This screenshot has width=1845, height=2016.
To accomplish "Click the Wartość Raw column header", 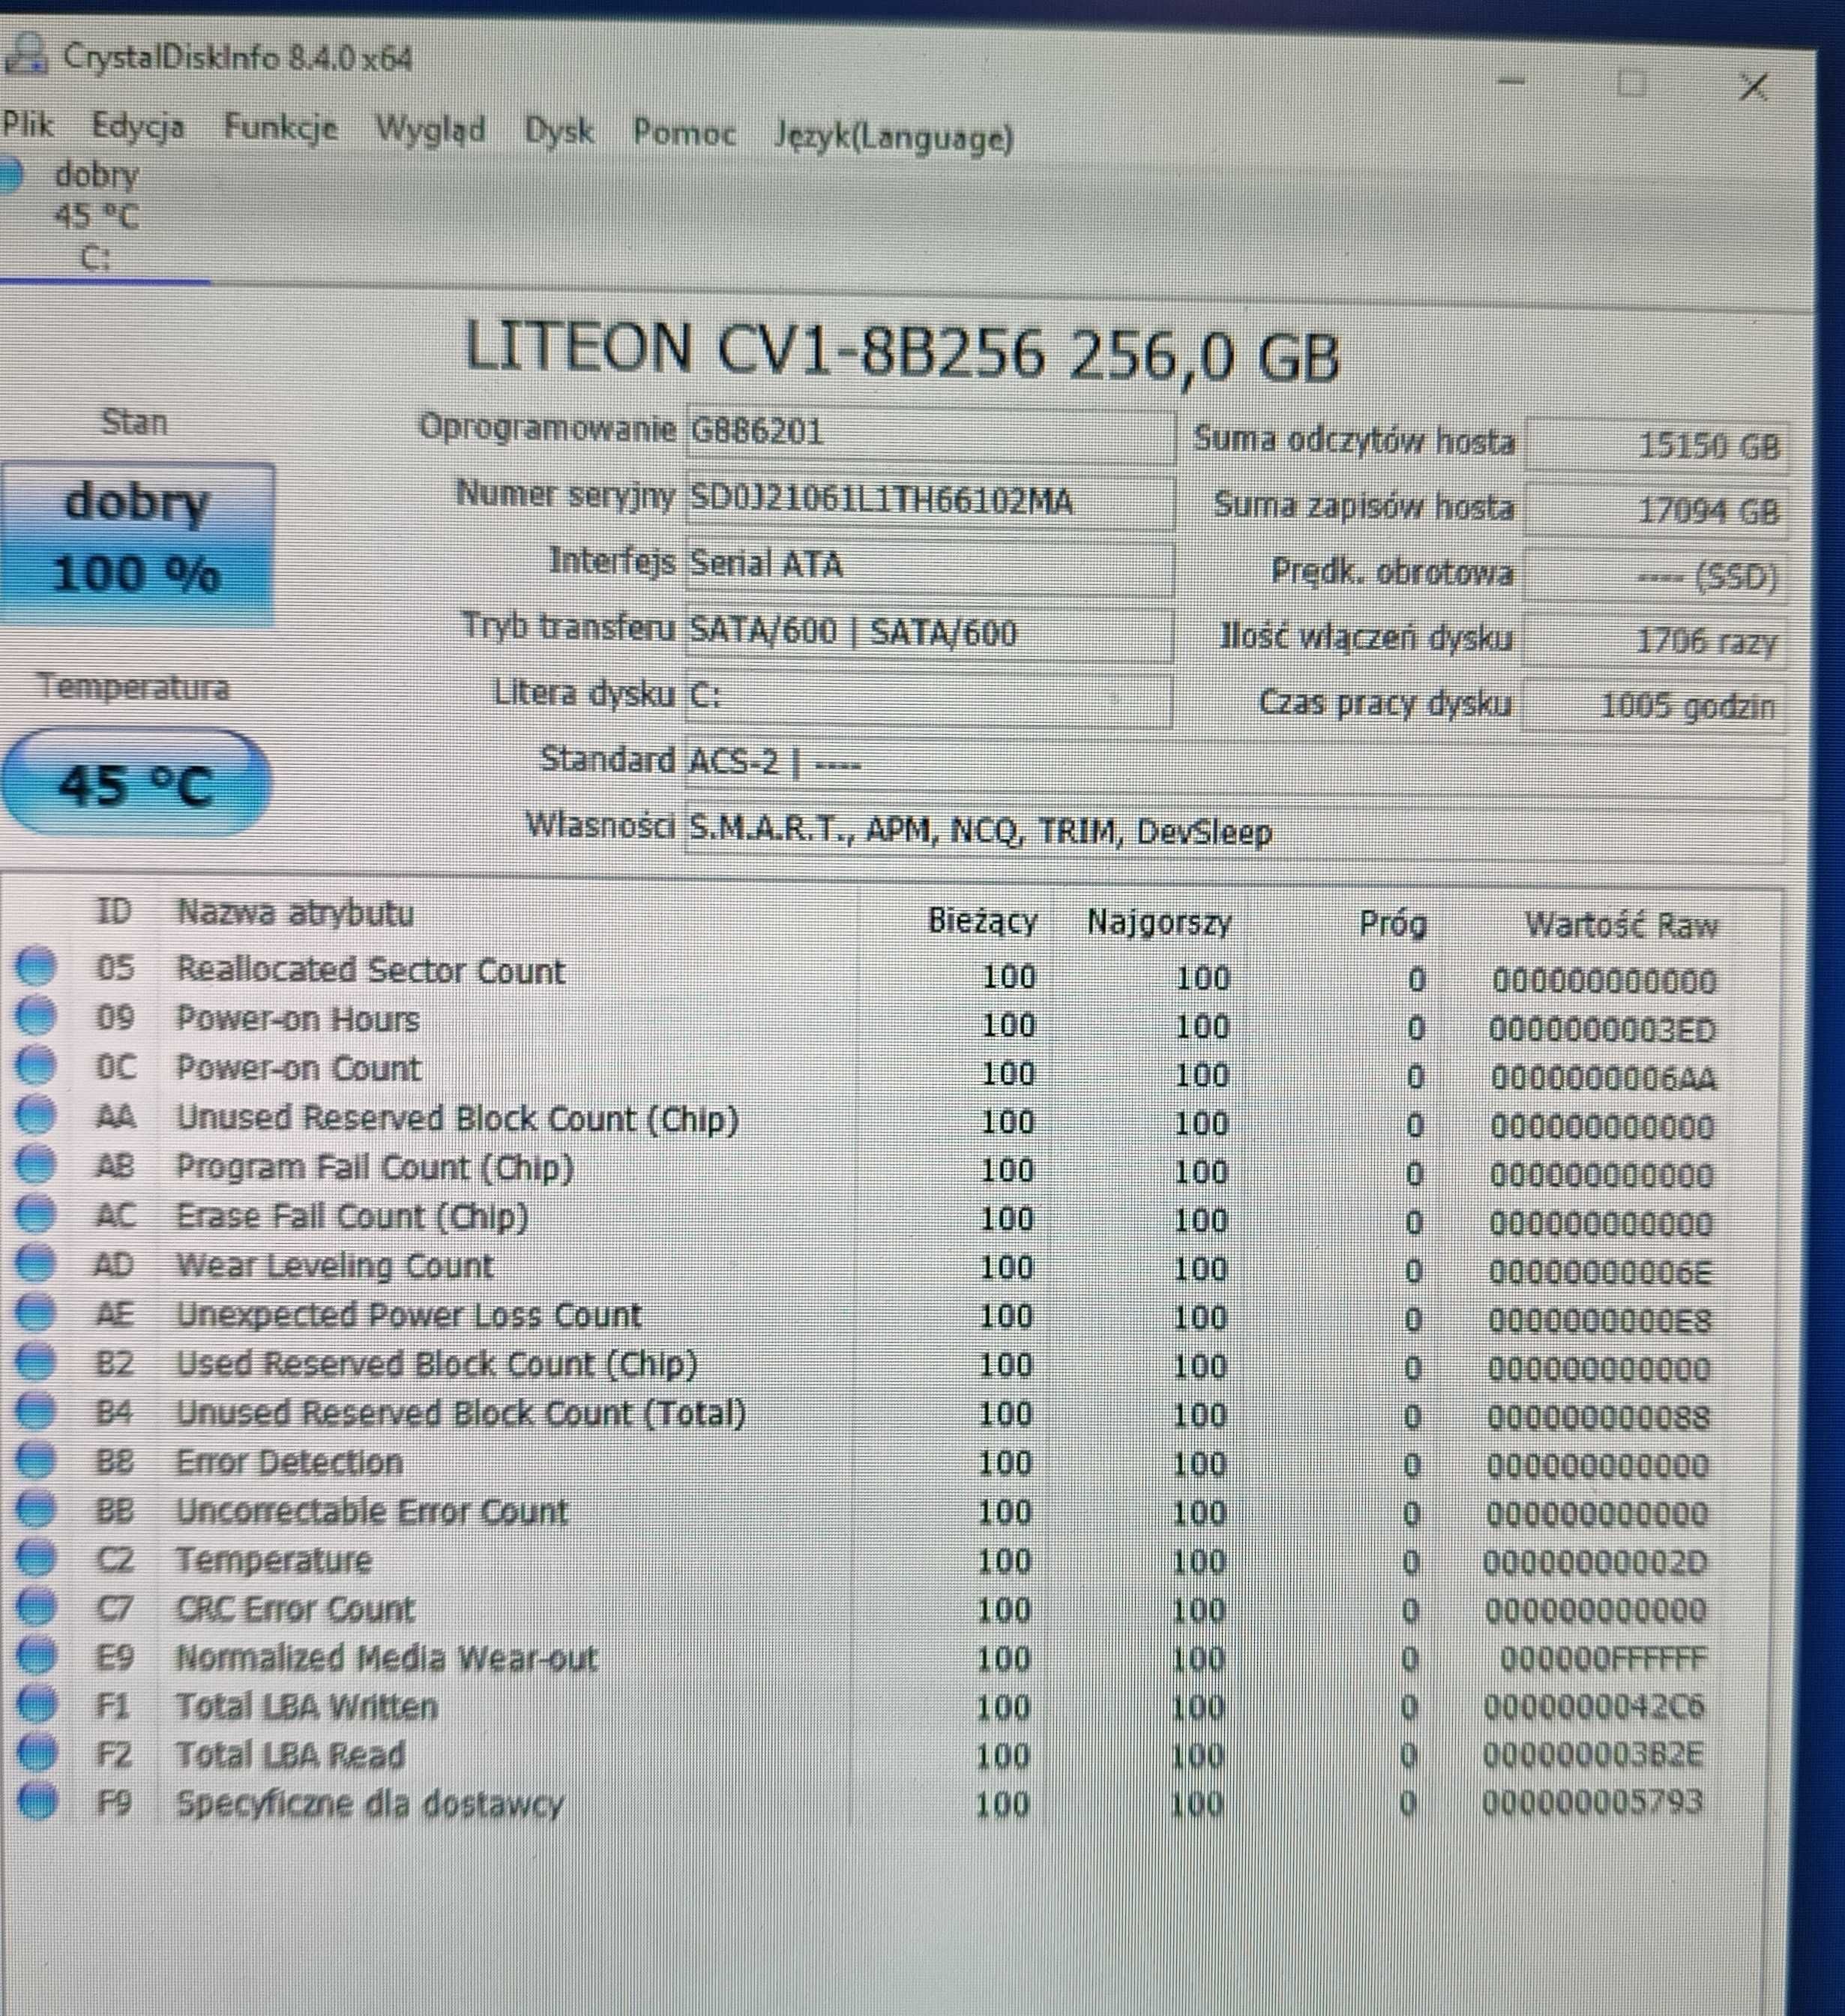I will click(x=1621, y=925).
